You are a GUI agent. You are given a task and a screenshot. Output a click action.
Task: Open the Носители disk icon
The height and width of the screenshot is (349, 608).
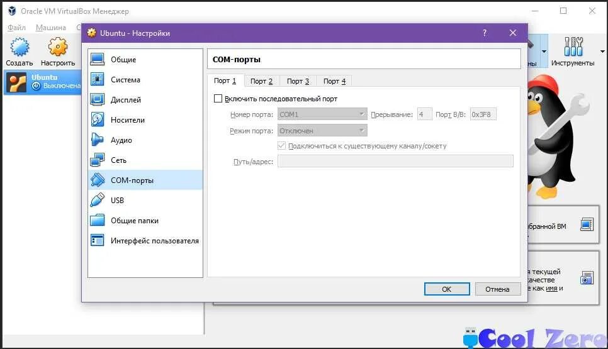point(98,119)
